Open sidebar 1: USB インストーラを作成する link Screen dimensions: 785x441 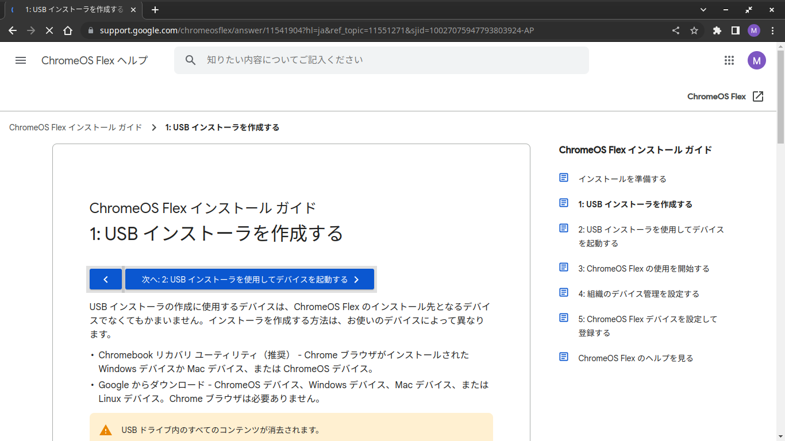[x=635, y=204]
